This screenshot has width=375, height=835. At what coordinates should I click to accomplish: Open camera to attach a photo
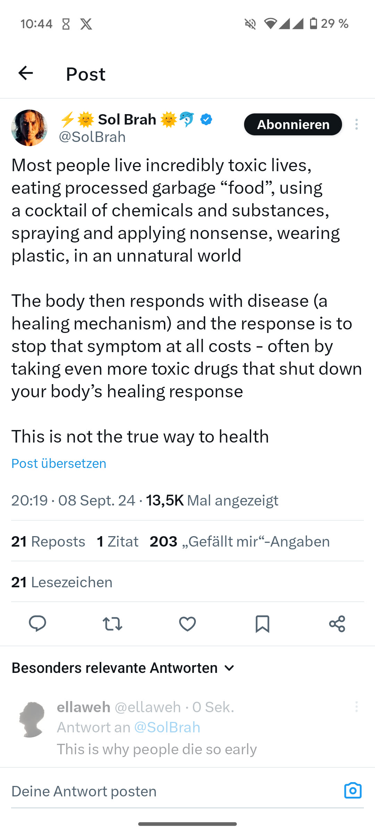tap(353, 790)
